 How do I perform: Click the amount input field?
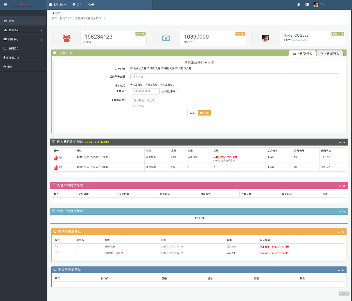tap(234, 77)
